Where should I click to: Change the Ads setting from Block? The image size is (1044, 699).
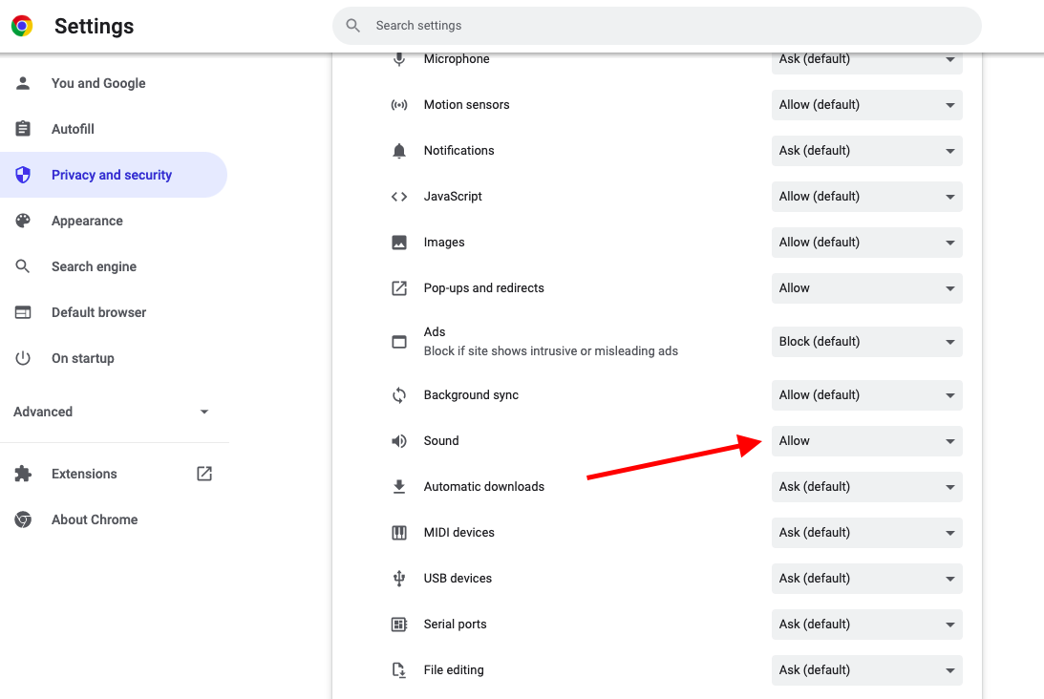coord(865,341)
